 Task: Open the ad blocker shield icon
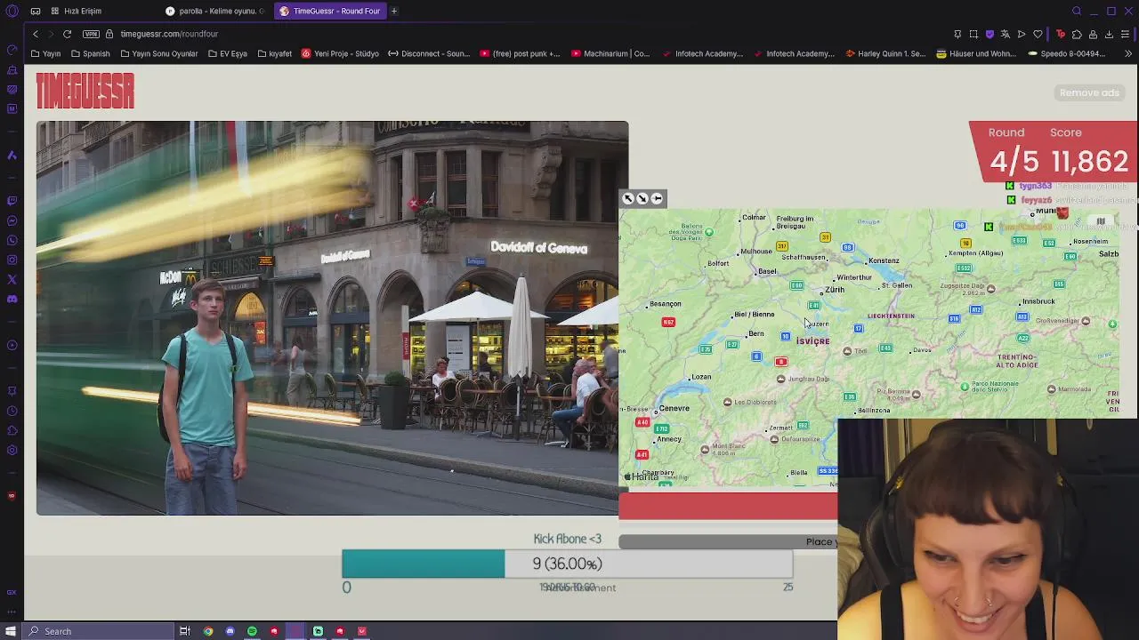pyautogui.click(x=990, y=34)
